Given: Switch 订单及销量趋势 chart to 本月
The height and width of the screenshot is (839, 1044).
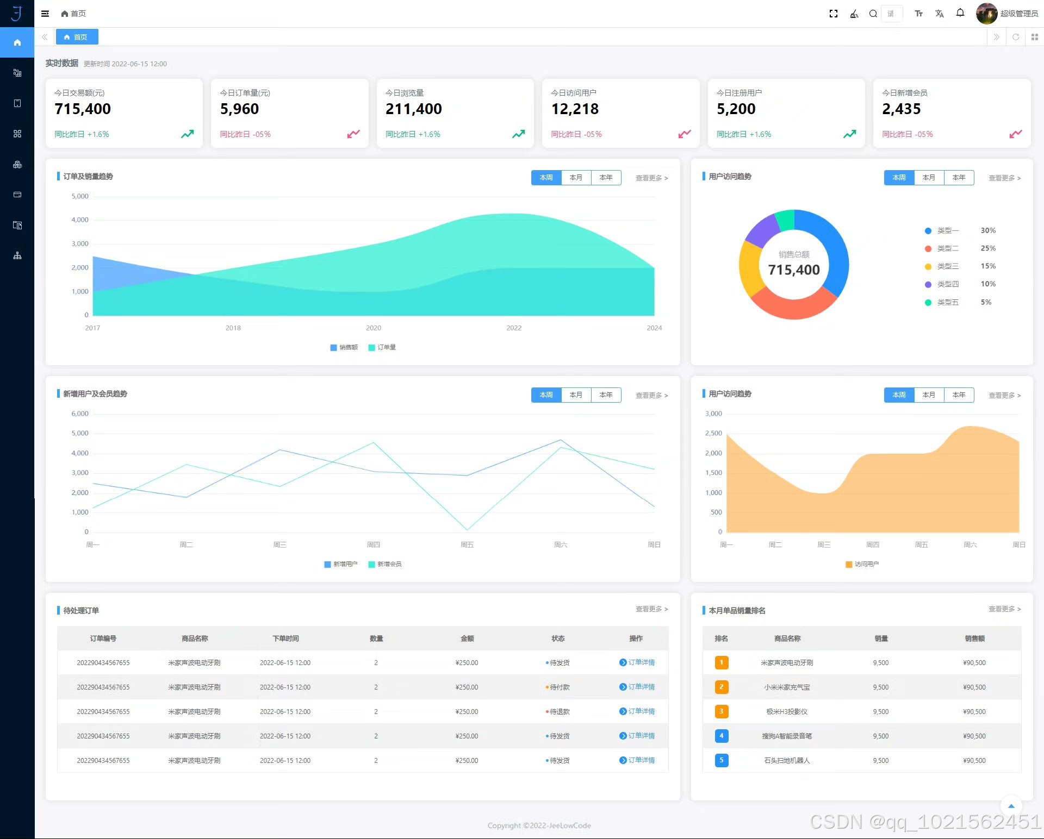Looking at the screenshot, I should tap(576, 178).
